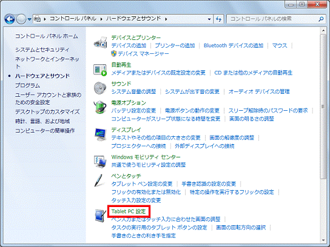Select コントロール パネル in breadcrumb

[x=73, y=19]
